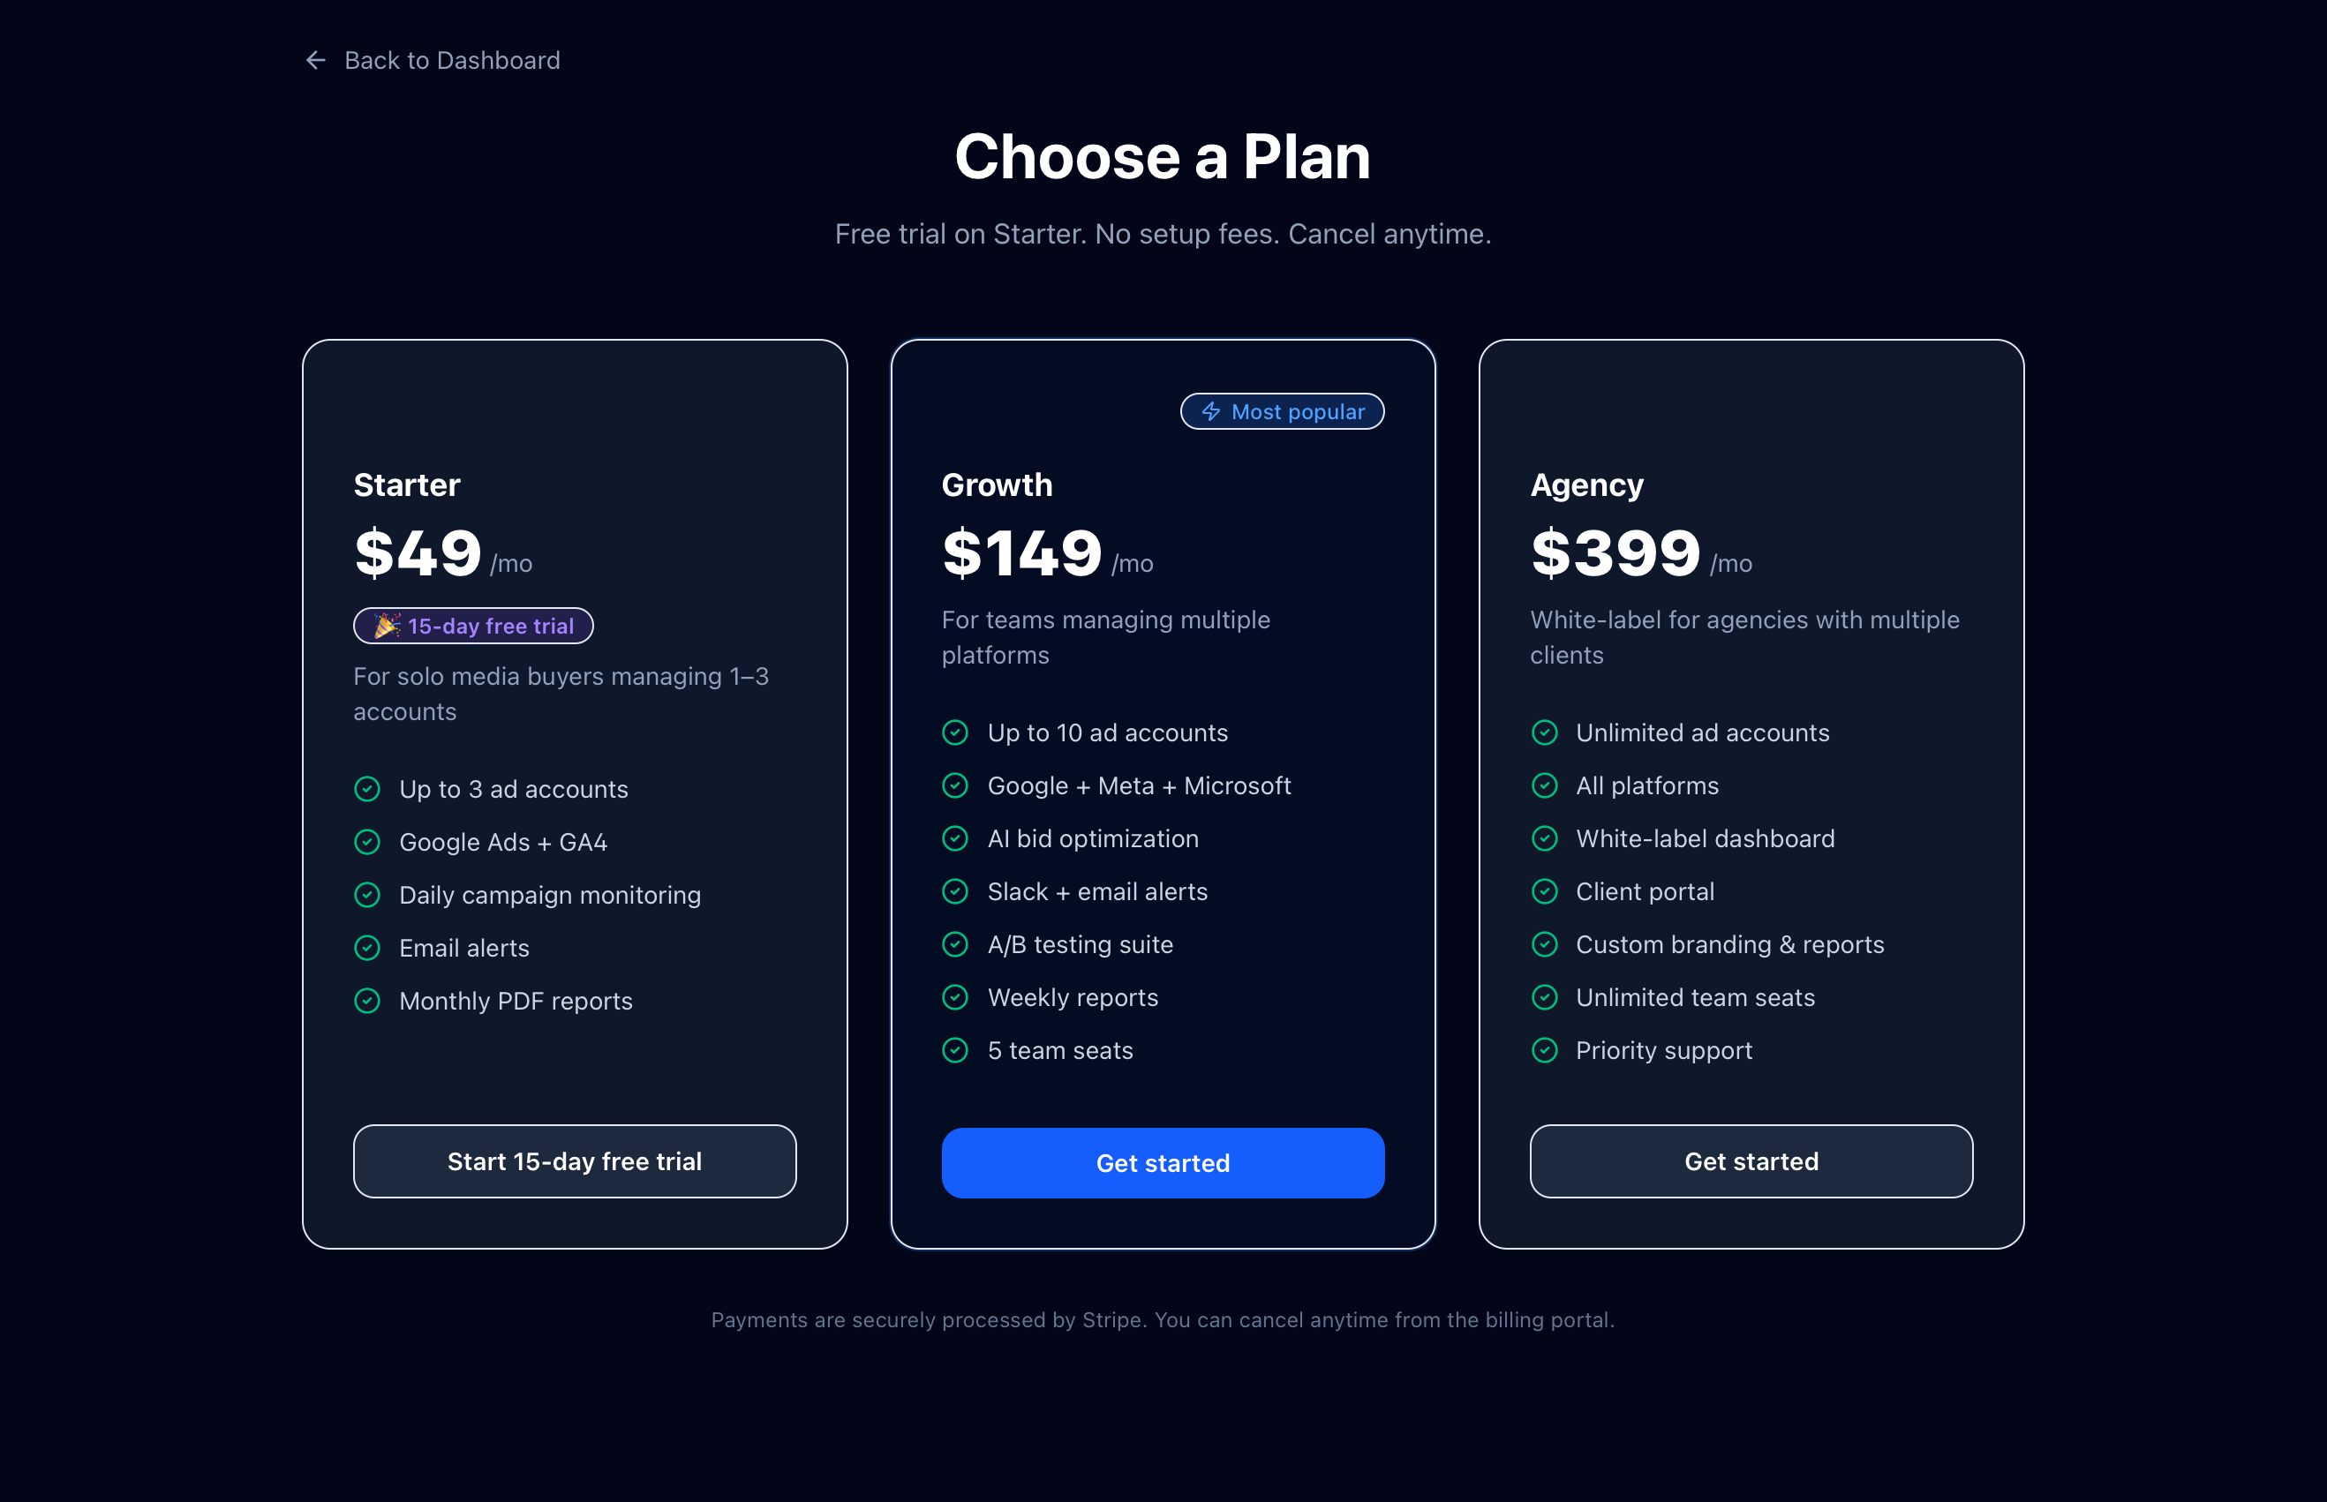Click checkmark icon next to Monthly PDF reports
The width and height of the screenshot is (2327, 1502).
coord(368,1001)
